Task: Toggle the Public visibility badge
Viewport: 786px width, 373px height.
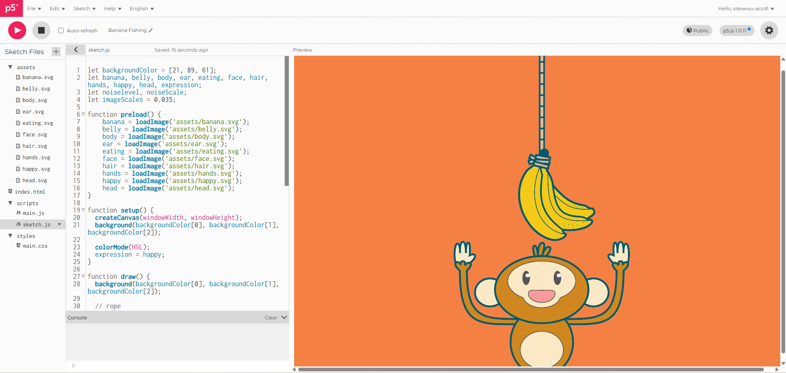Action: [x=698, y=30]
